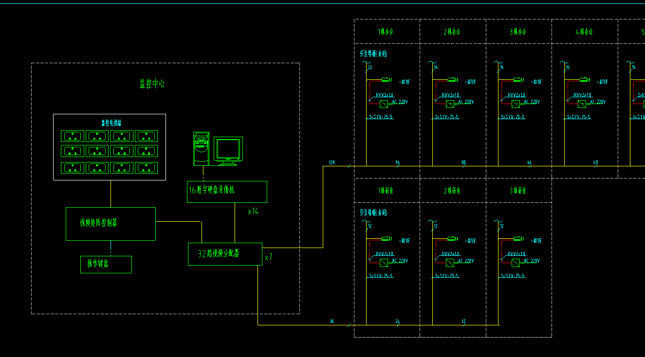Click the 64 cable count label

click(530, 162)
